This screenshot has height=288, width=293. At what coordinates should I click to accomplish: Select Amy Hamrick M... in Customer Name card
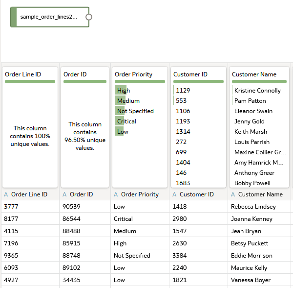(259, 162)
